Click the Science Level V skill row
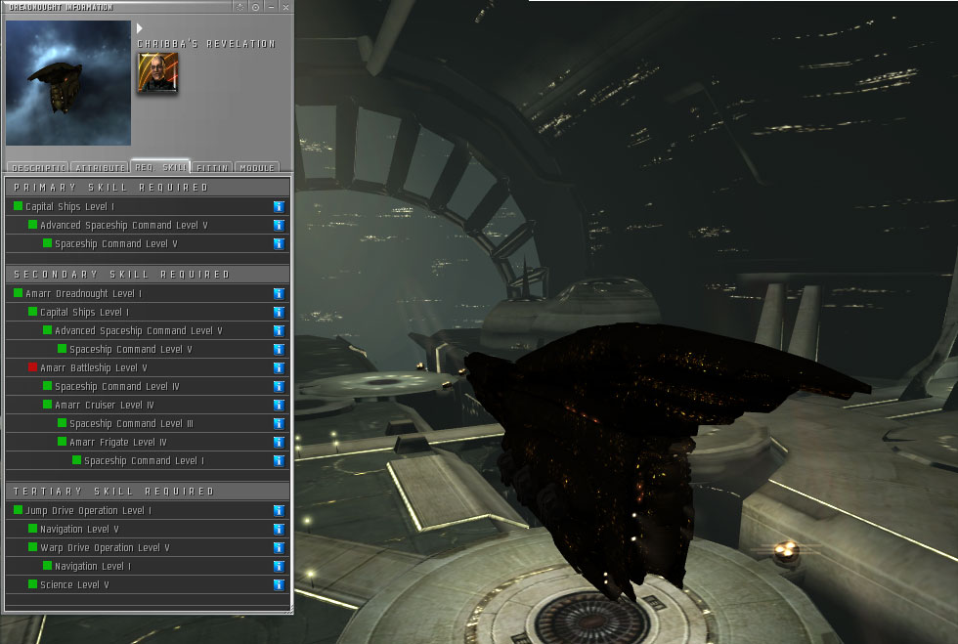The image size is (958, 644). [x=148, y=584]
